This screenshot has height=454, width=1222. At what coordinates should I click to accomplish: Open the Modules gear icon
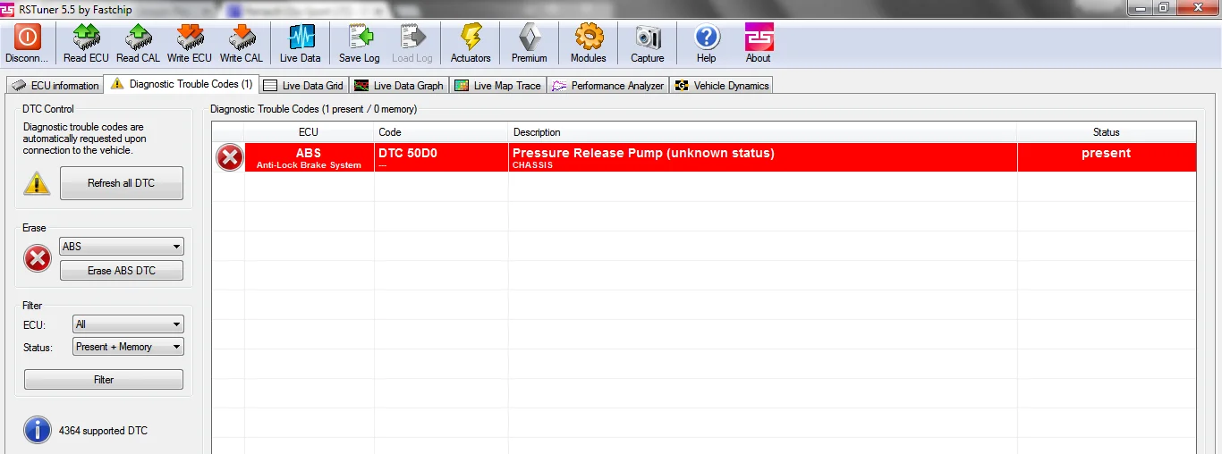[x=589, y=37]
